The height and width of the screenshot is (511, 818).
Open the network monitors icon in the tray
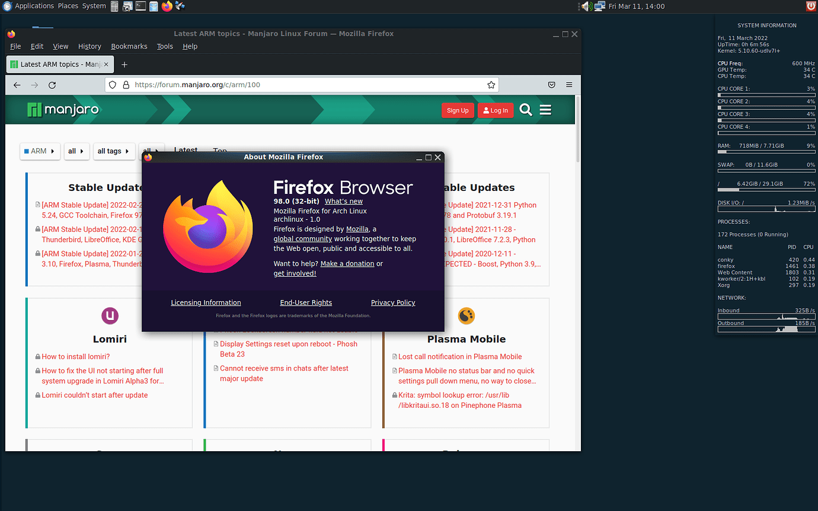pyautogui.click(x=600, y=6)
